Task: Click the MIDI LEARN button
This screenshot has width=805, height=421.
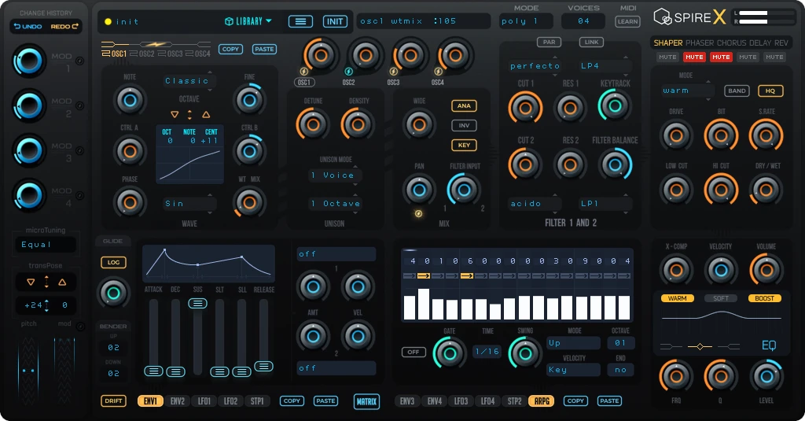Action: click(627, 21)
